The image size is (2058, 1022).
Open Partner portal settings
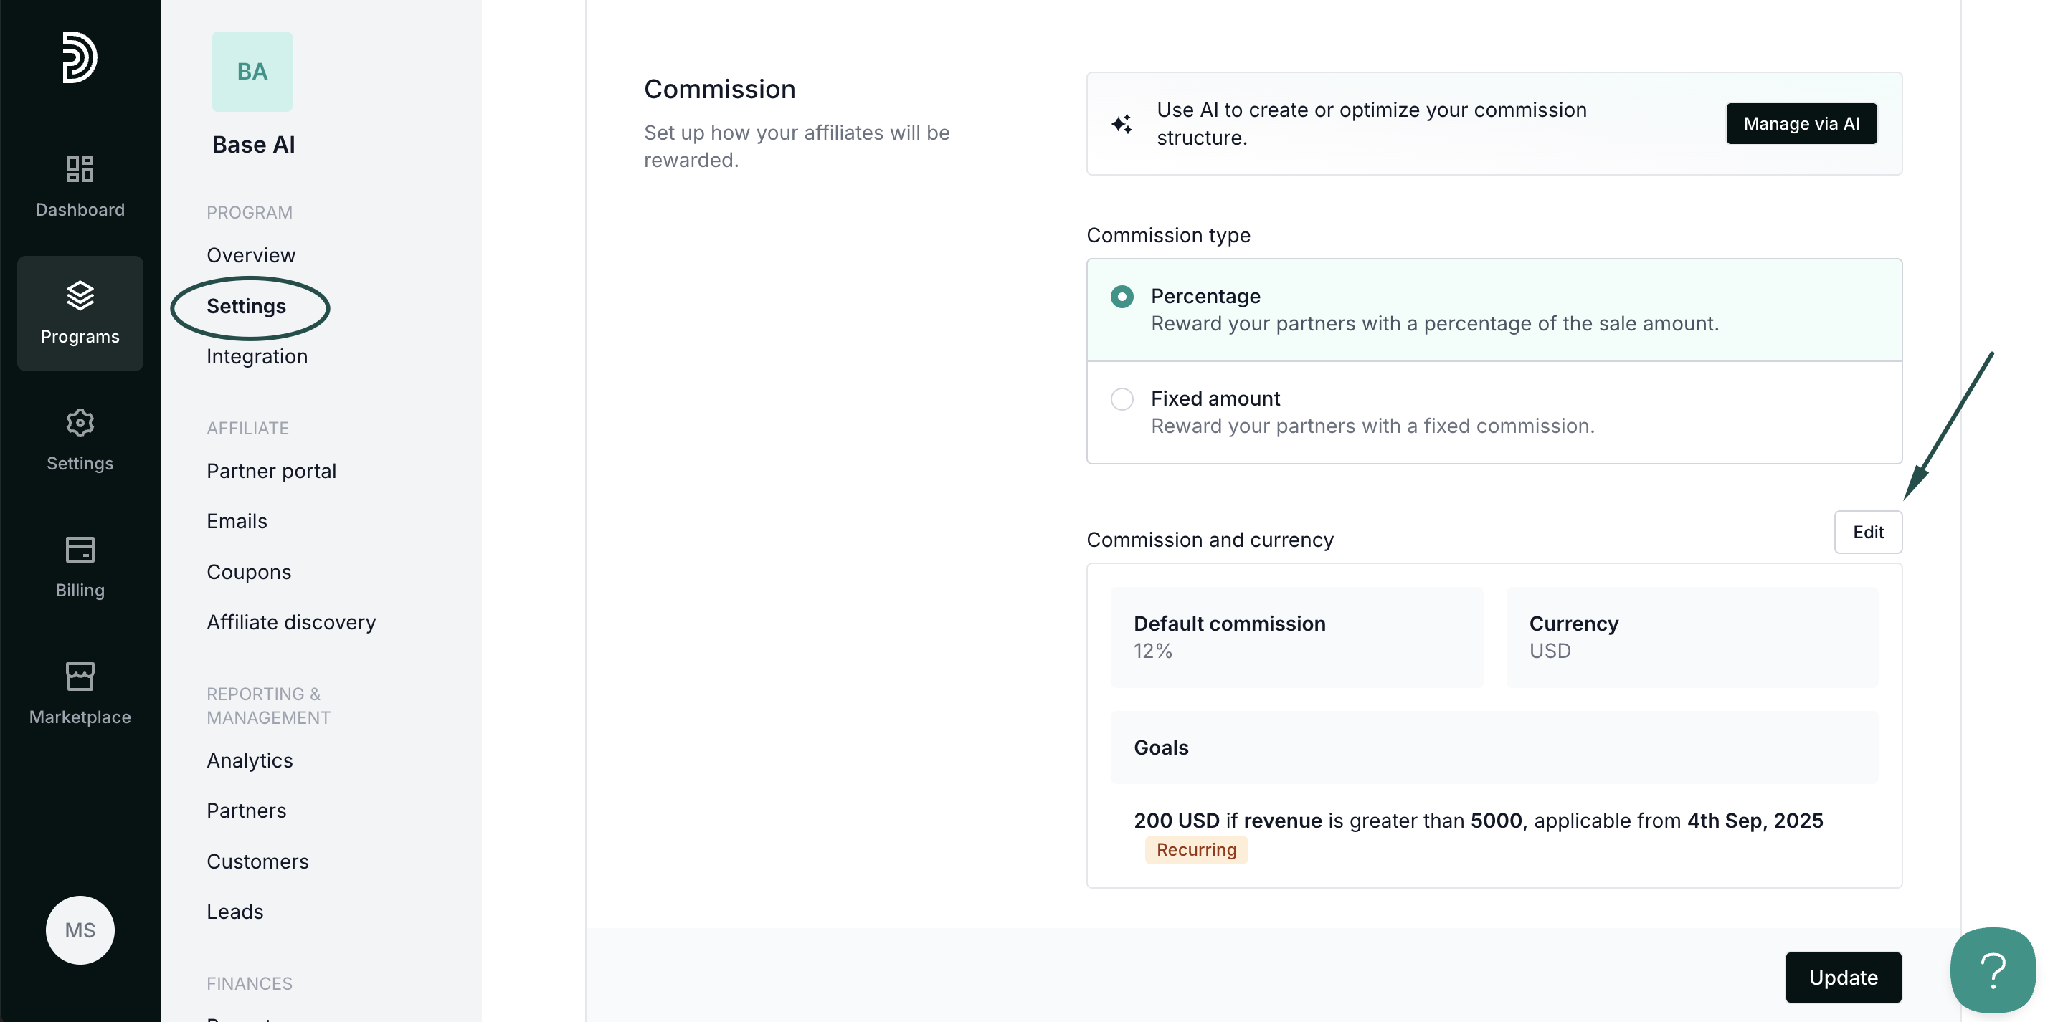click(272, 471)
